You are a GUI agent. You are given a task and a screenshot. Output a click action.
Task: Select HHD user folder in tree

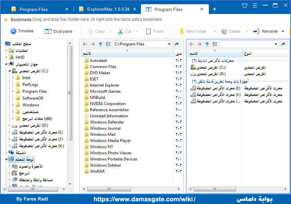pyautogui.click(x=20, y=57)
